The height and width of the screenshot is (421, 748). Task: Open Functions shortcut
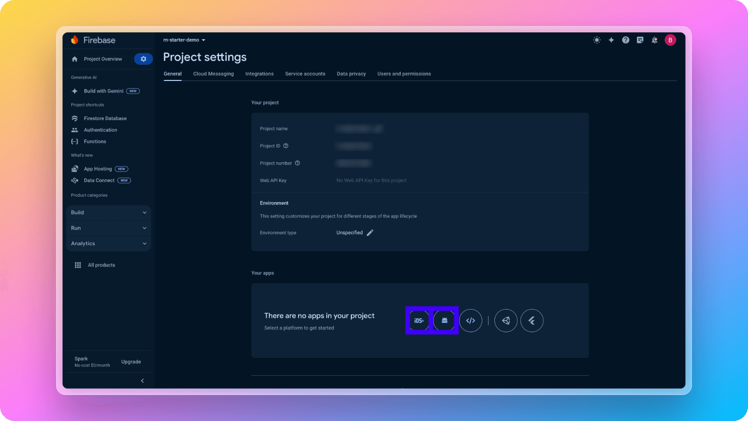(x=95, y=142)
